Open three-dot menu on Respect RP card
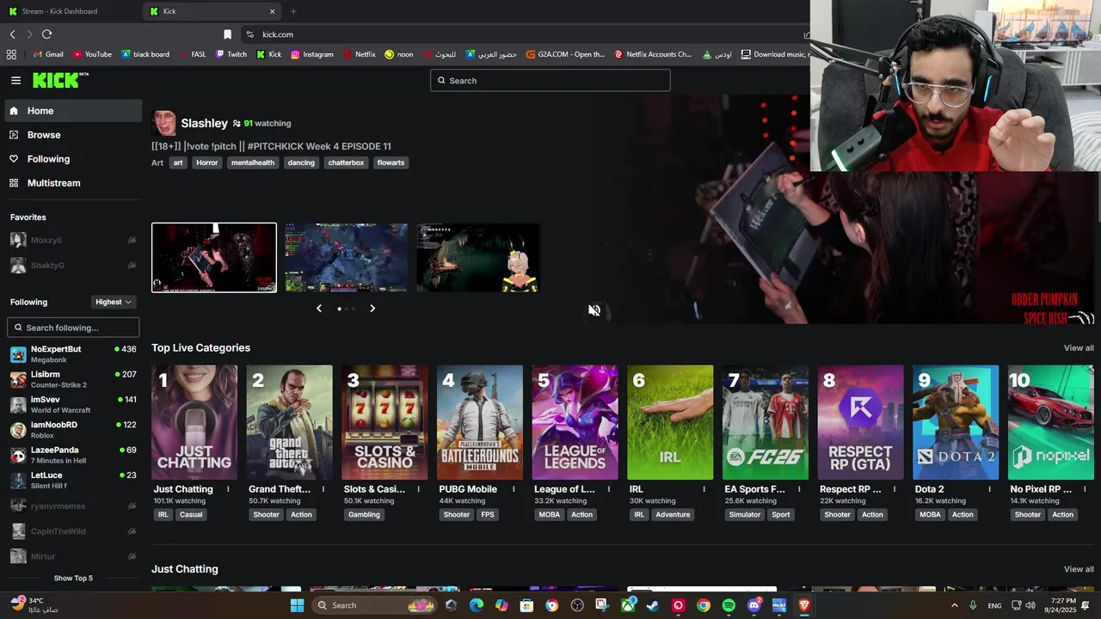The height and width of the screenshot is (619, 1101). pos(895,489)
